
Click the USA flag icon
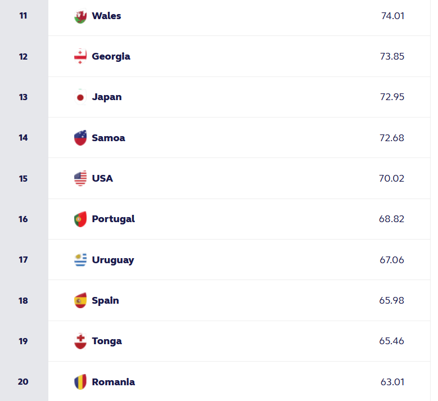(x=80, y=179)
